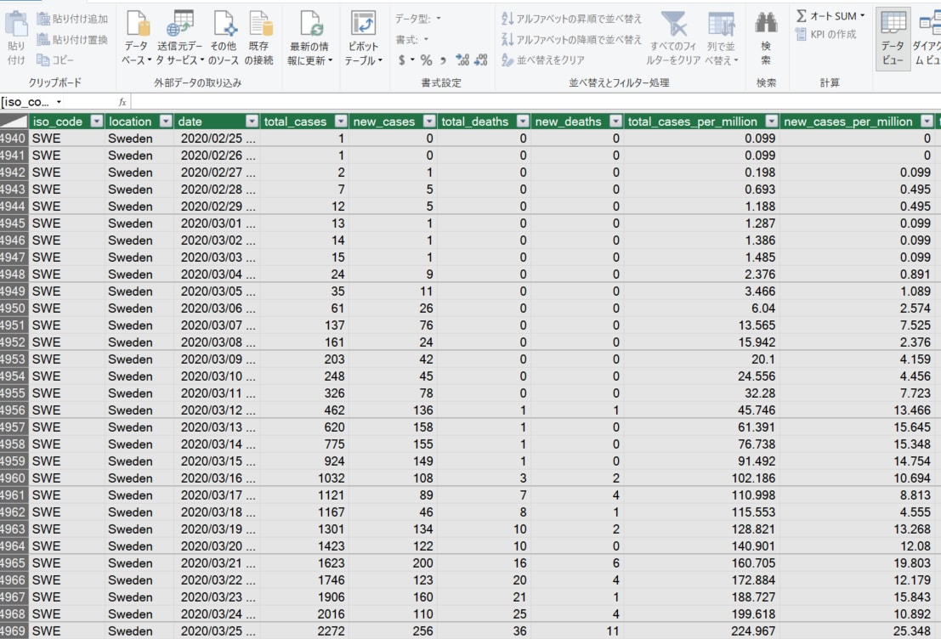941x639 pixels.
Task: Click the select-all corner of the grid
Action: (14, 122)
